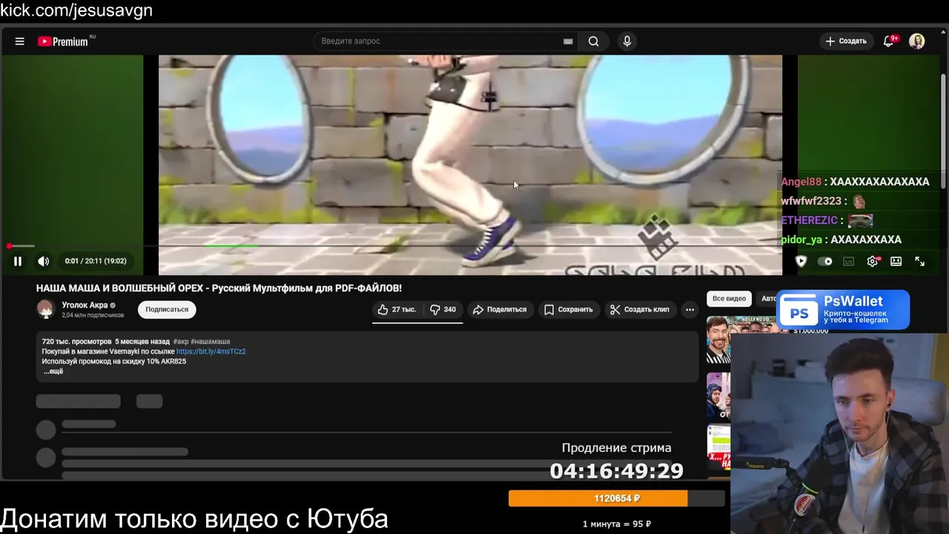Click Создать клип button
This screenshot has height=534, width=949.
(640, 309)
